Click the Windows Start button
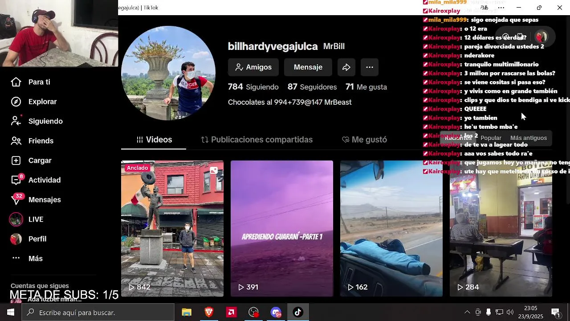Image resolution: width=570 pixels, height=321 pixels. (11, 313)
